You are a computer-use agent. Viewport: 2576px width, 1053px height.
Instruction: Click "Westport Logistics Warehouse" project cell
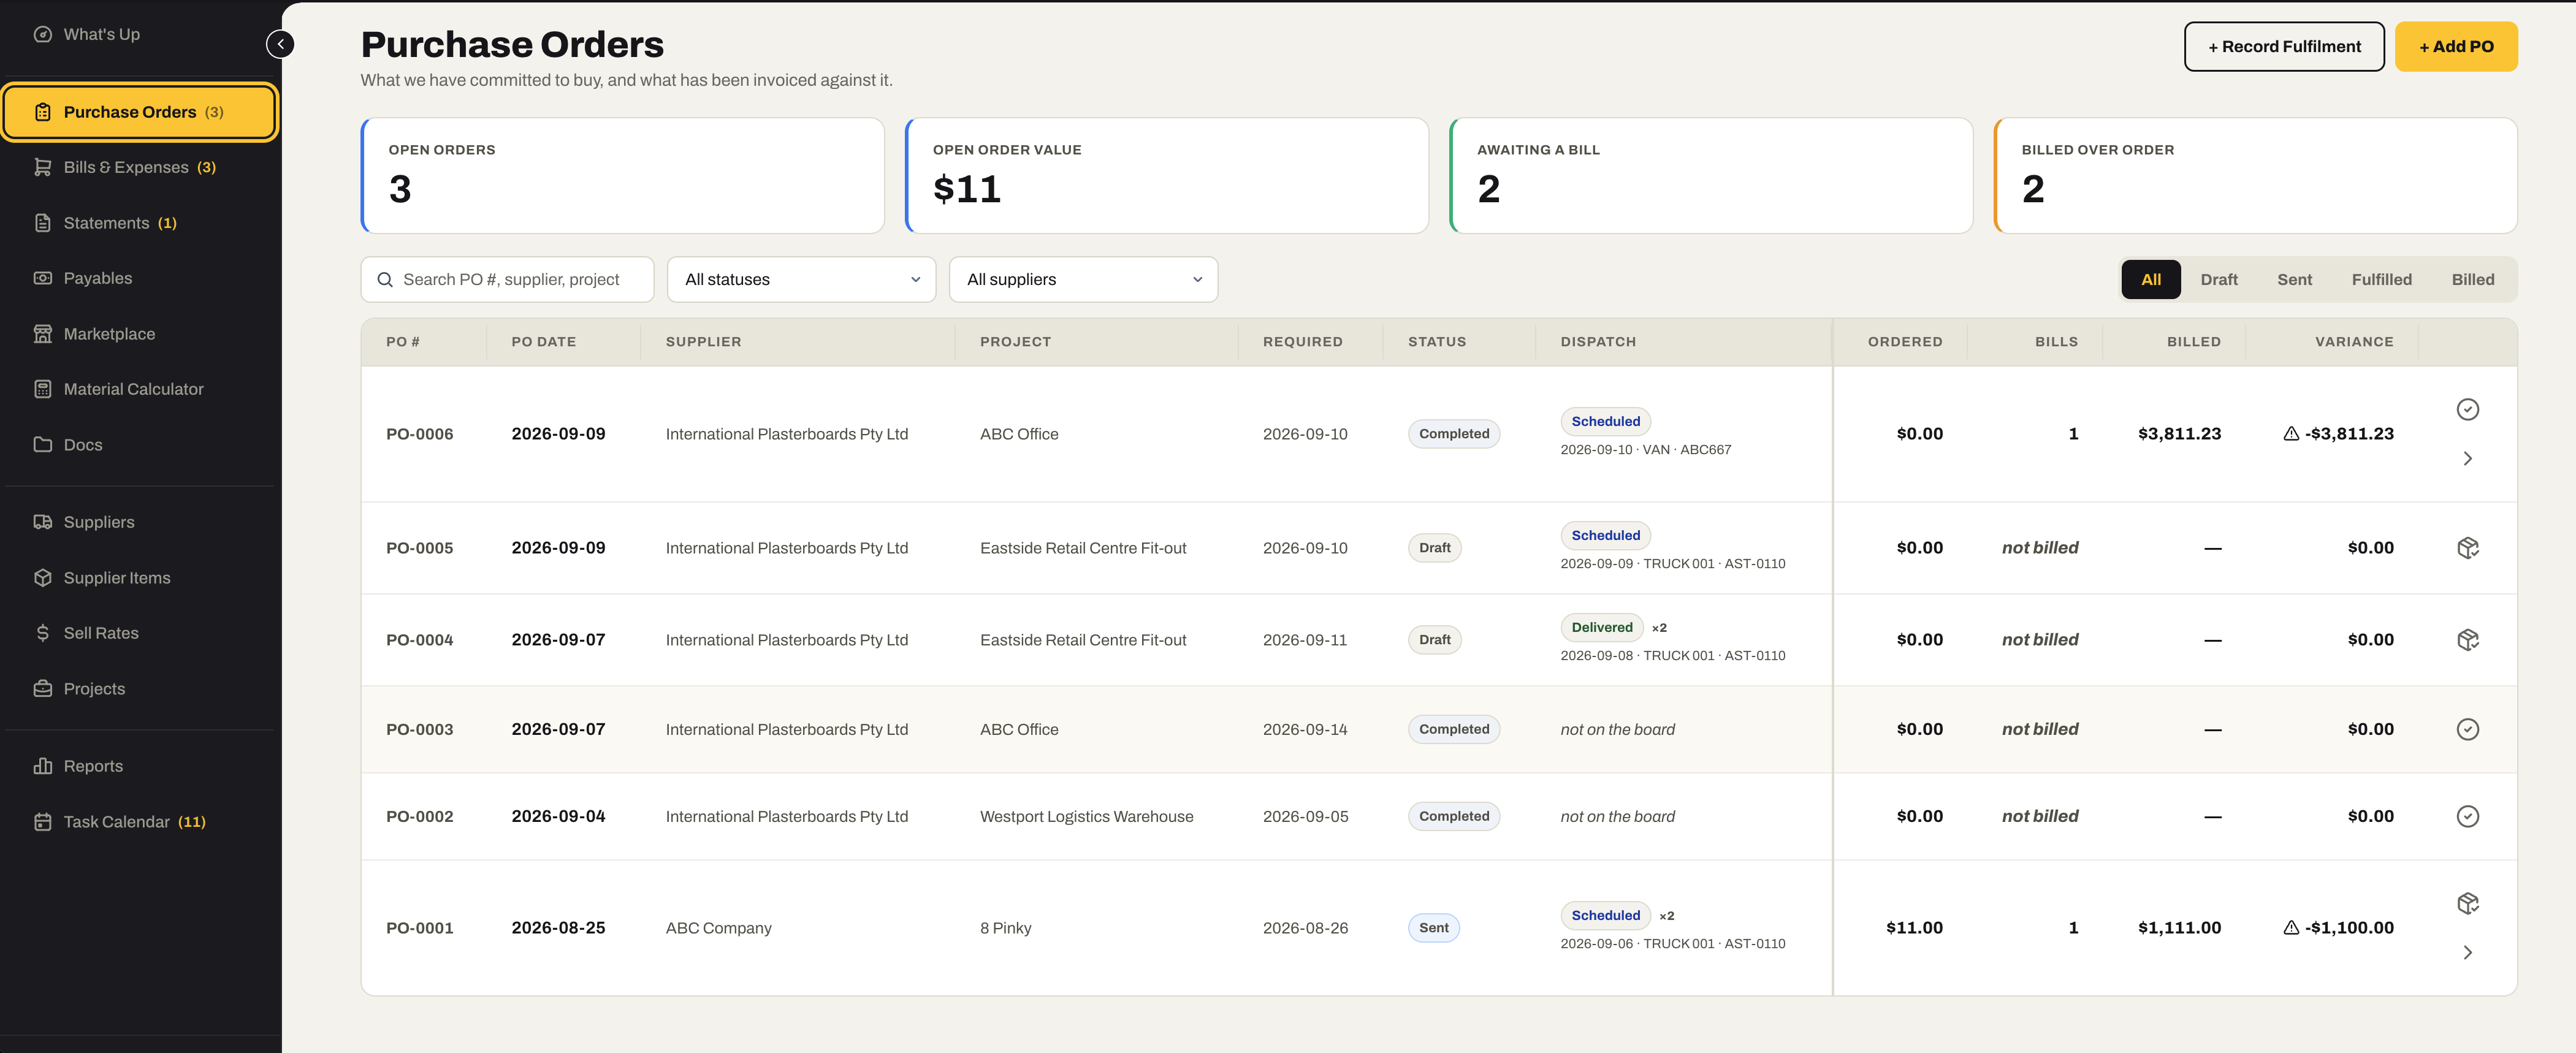(1086, 816)
